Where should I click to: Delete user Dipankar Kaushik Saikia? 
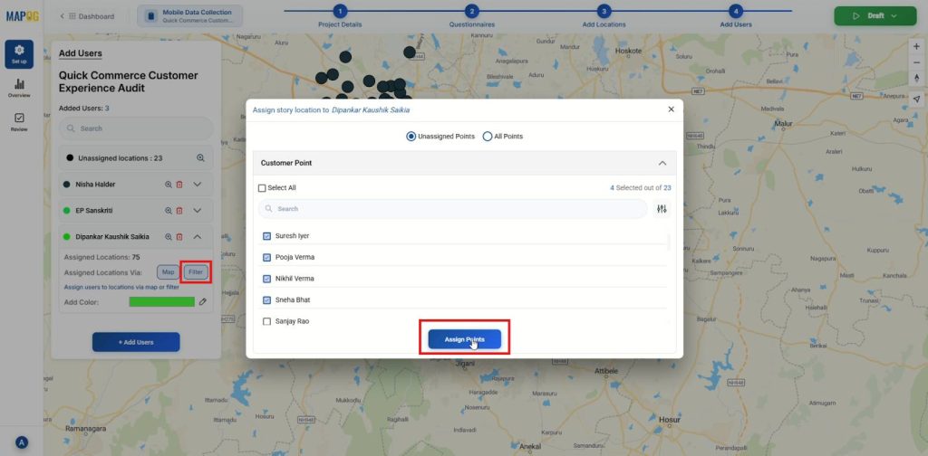(179, 237)
